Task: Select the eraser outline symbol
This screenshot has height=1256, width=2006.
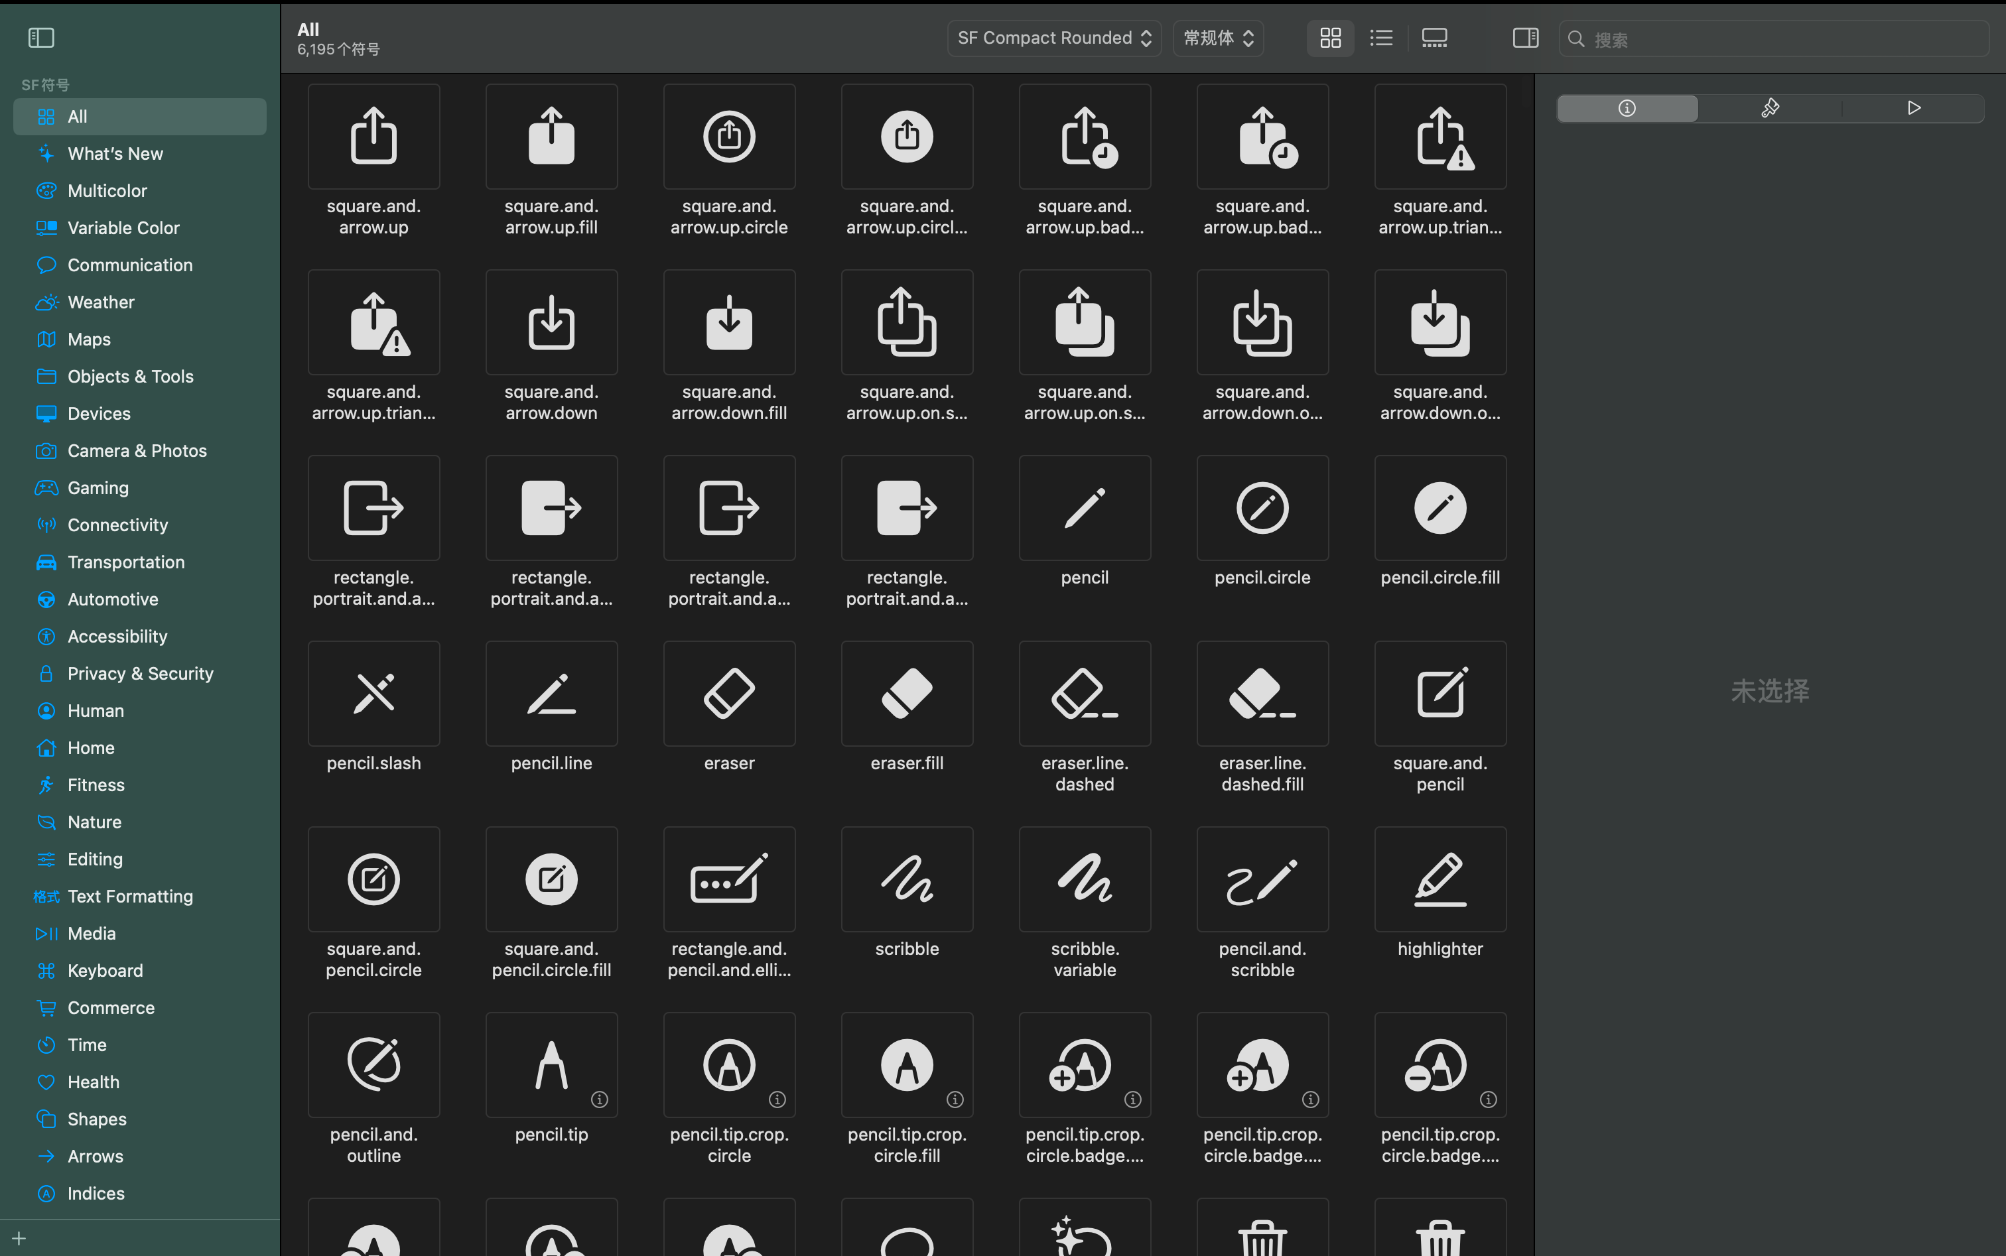Action: click(730, 694)
